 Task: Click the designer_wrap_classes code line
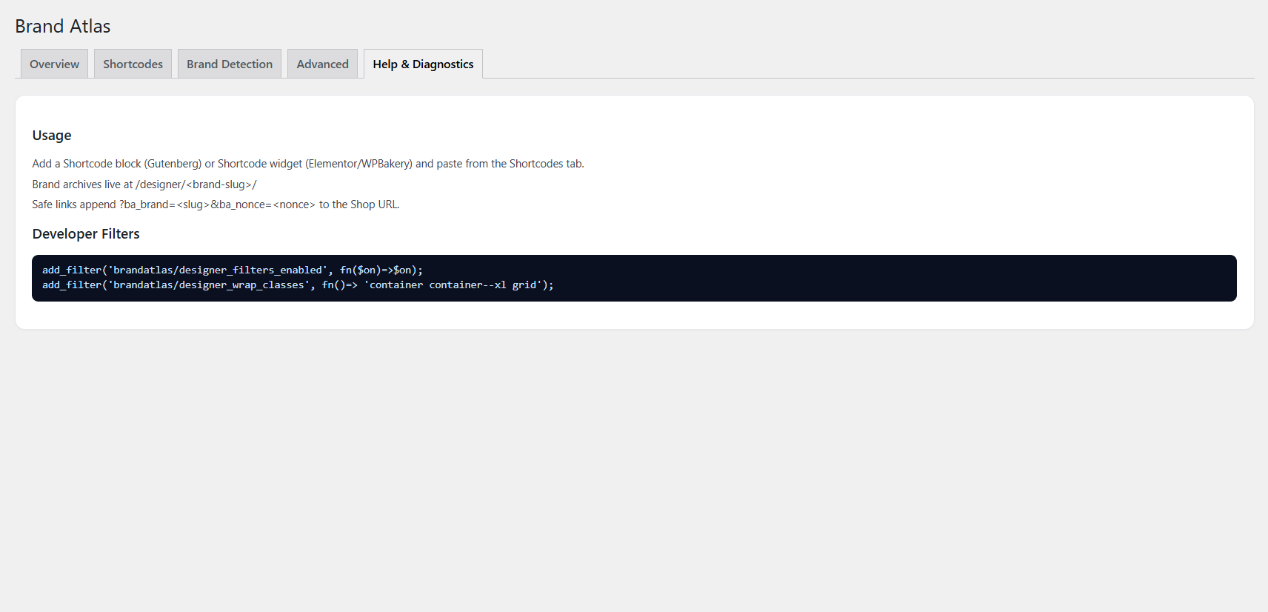pyautogui.click(x=298, y=285)
